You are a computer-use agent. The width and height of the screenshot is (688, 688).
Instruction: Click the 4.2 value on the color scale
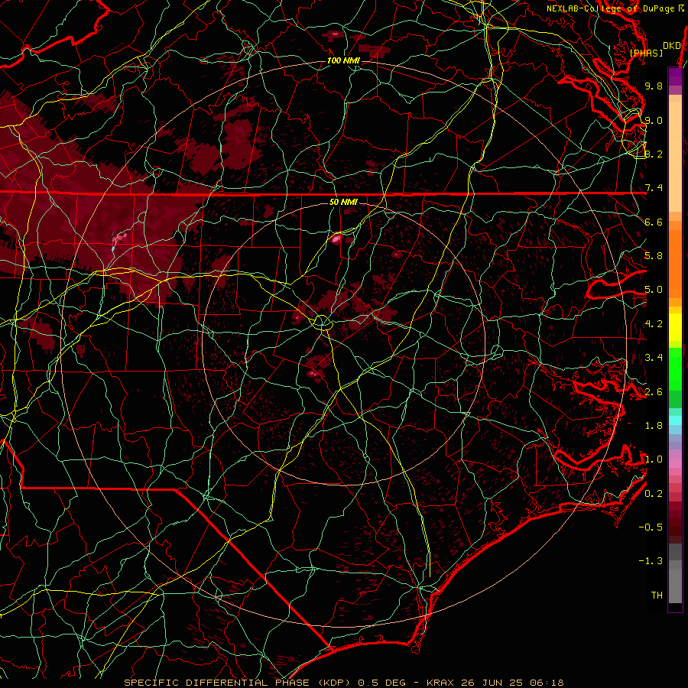pos(654,324)
